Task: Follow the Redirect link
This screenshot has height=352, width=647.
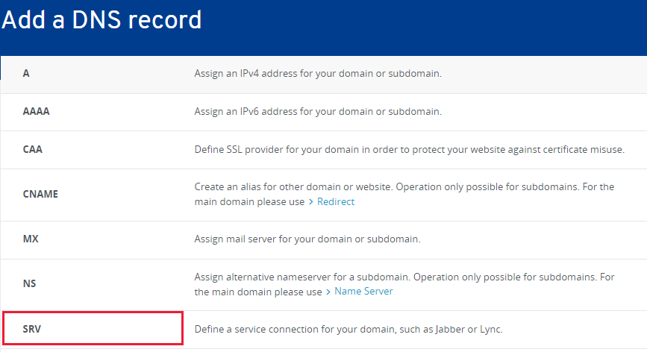Action: click(336, 201)
